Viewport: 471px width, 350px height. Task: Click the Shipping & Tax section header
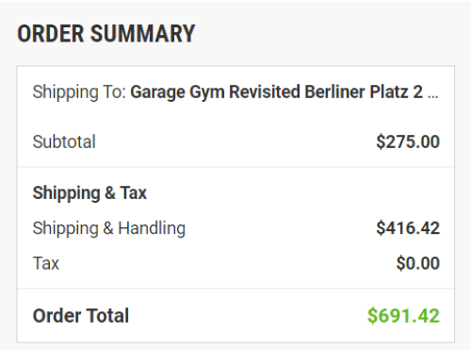89,192
